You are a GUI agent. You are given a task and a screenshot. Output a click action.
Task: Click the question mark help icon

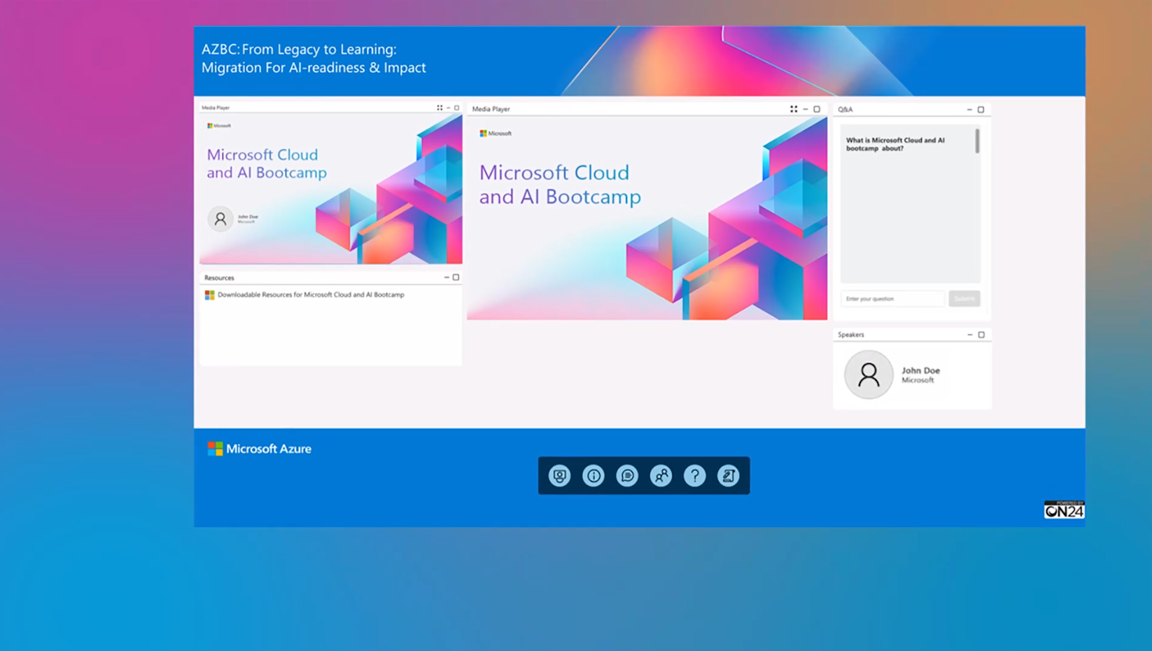[694, 476]
